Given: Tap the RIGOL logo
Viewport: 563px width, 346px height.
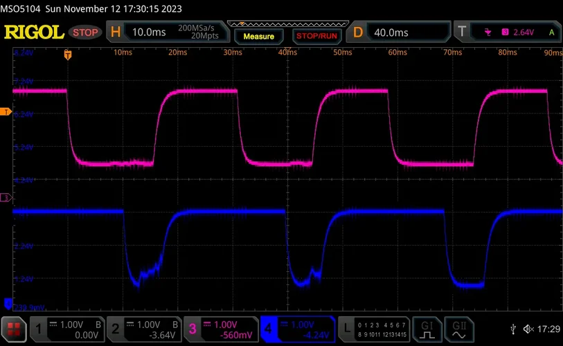Looking at the screenshot, I should (x=34, y=33).
